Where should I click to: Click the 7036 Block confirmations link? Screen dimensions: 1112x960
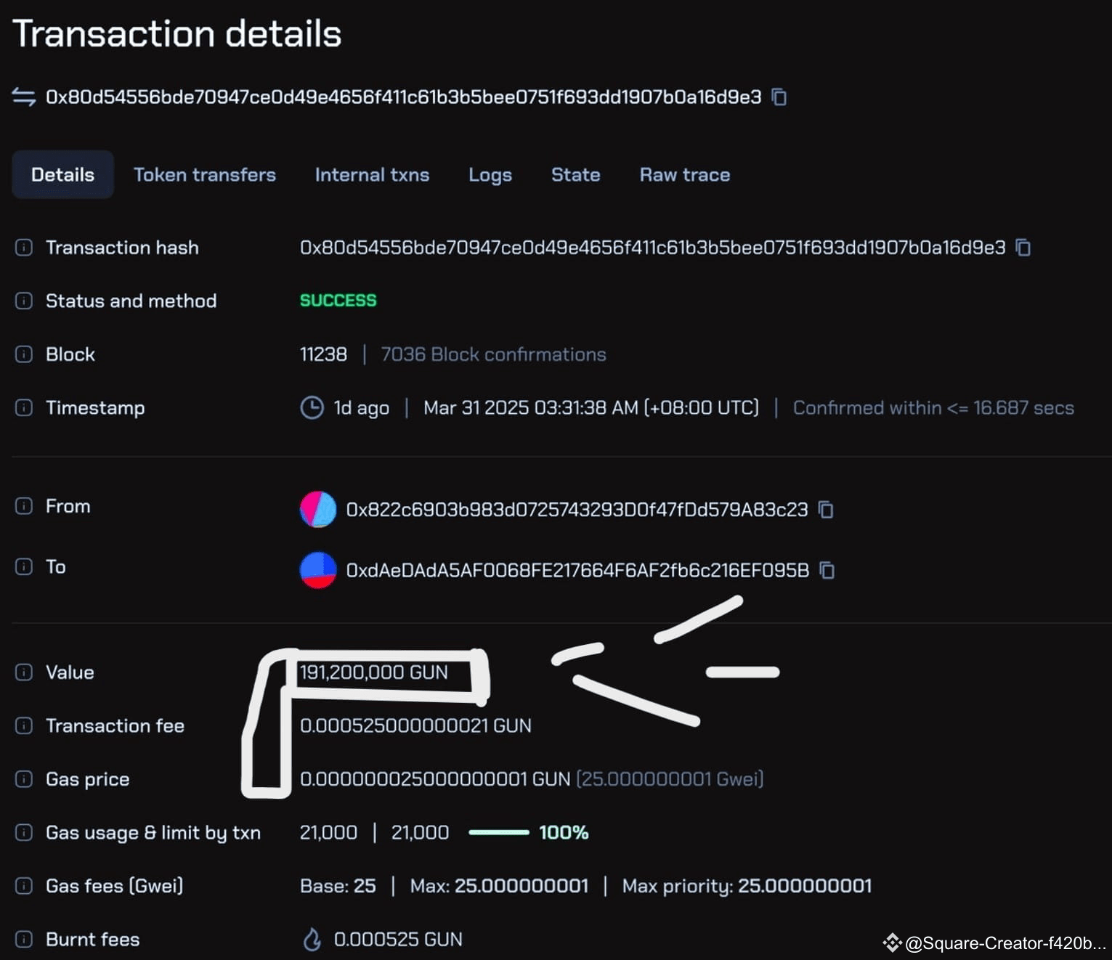pos(493,354)
